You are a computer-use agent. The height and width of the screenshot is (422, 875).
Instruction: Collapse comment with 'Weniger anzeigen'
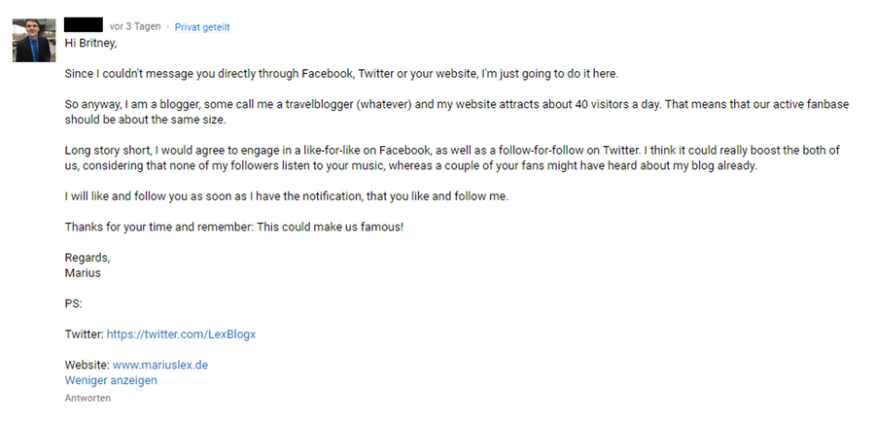coord(111,380)
